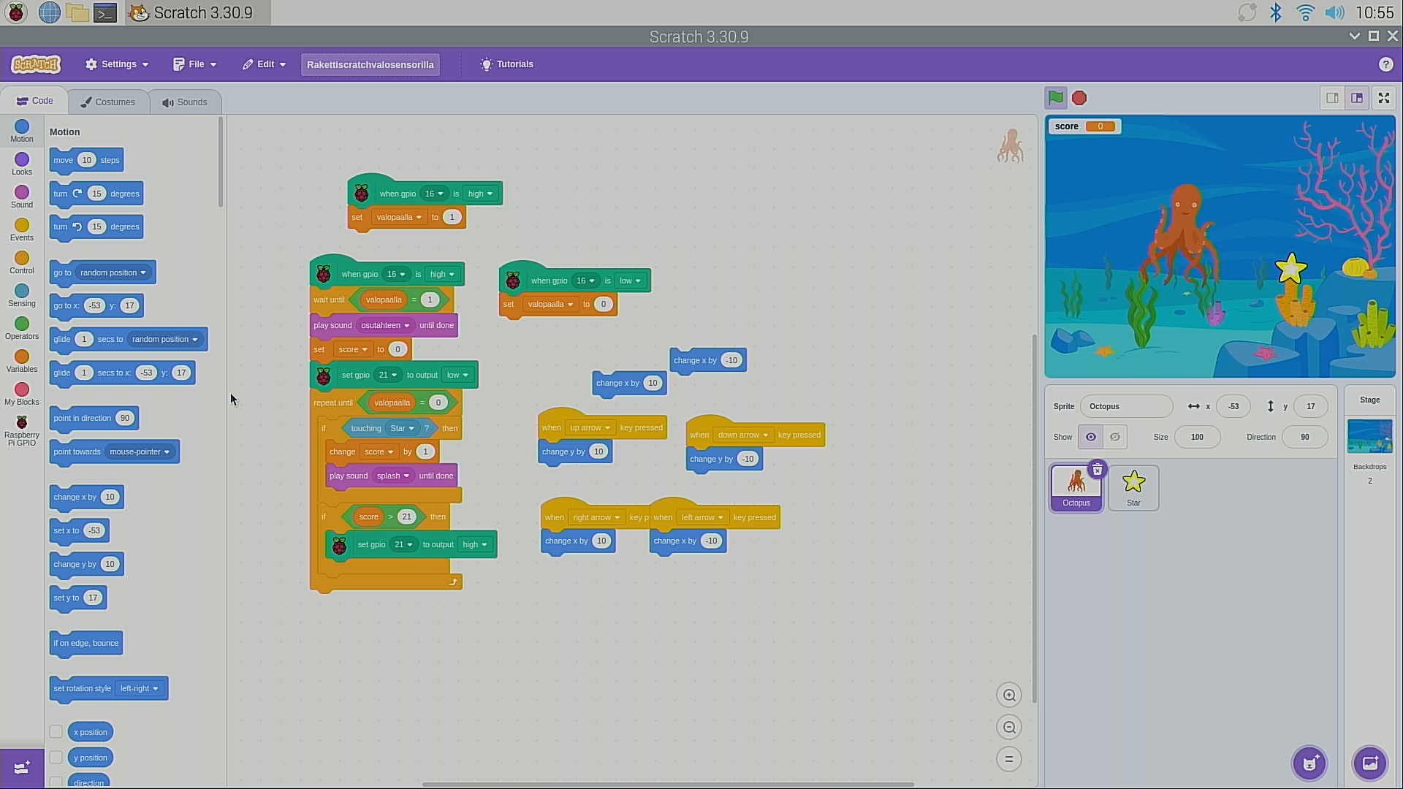The image size is (1403, 789).
Task: Select the Code tab
Action: tap(34, 101)
